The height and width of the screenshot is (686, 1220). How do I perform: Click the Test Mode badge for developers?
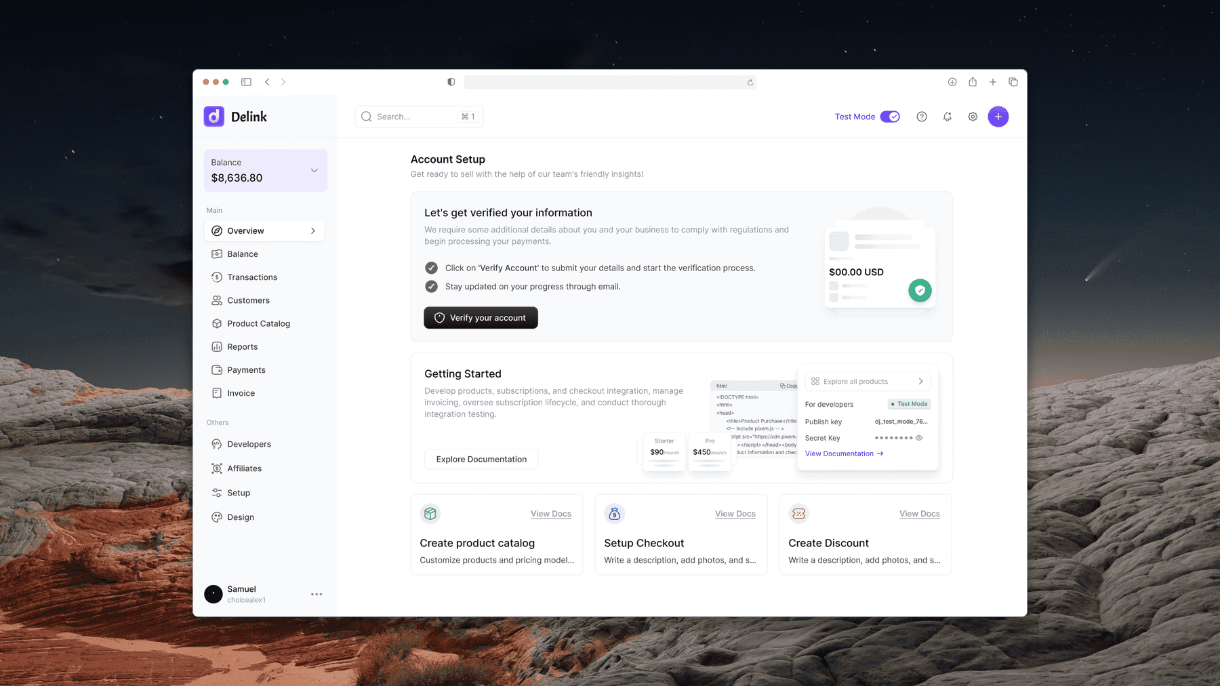point(910,404)
